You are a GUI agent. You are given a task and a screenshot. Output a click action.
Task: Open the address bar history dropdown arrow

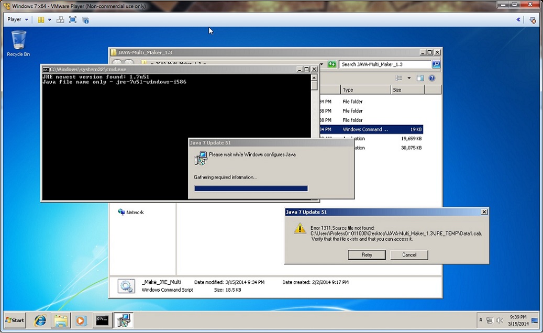point(322,64)
